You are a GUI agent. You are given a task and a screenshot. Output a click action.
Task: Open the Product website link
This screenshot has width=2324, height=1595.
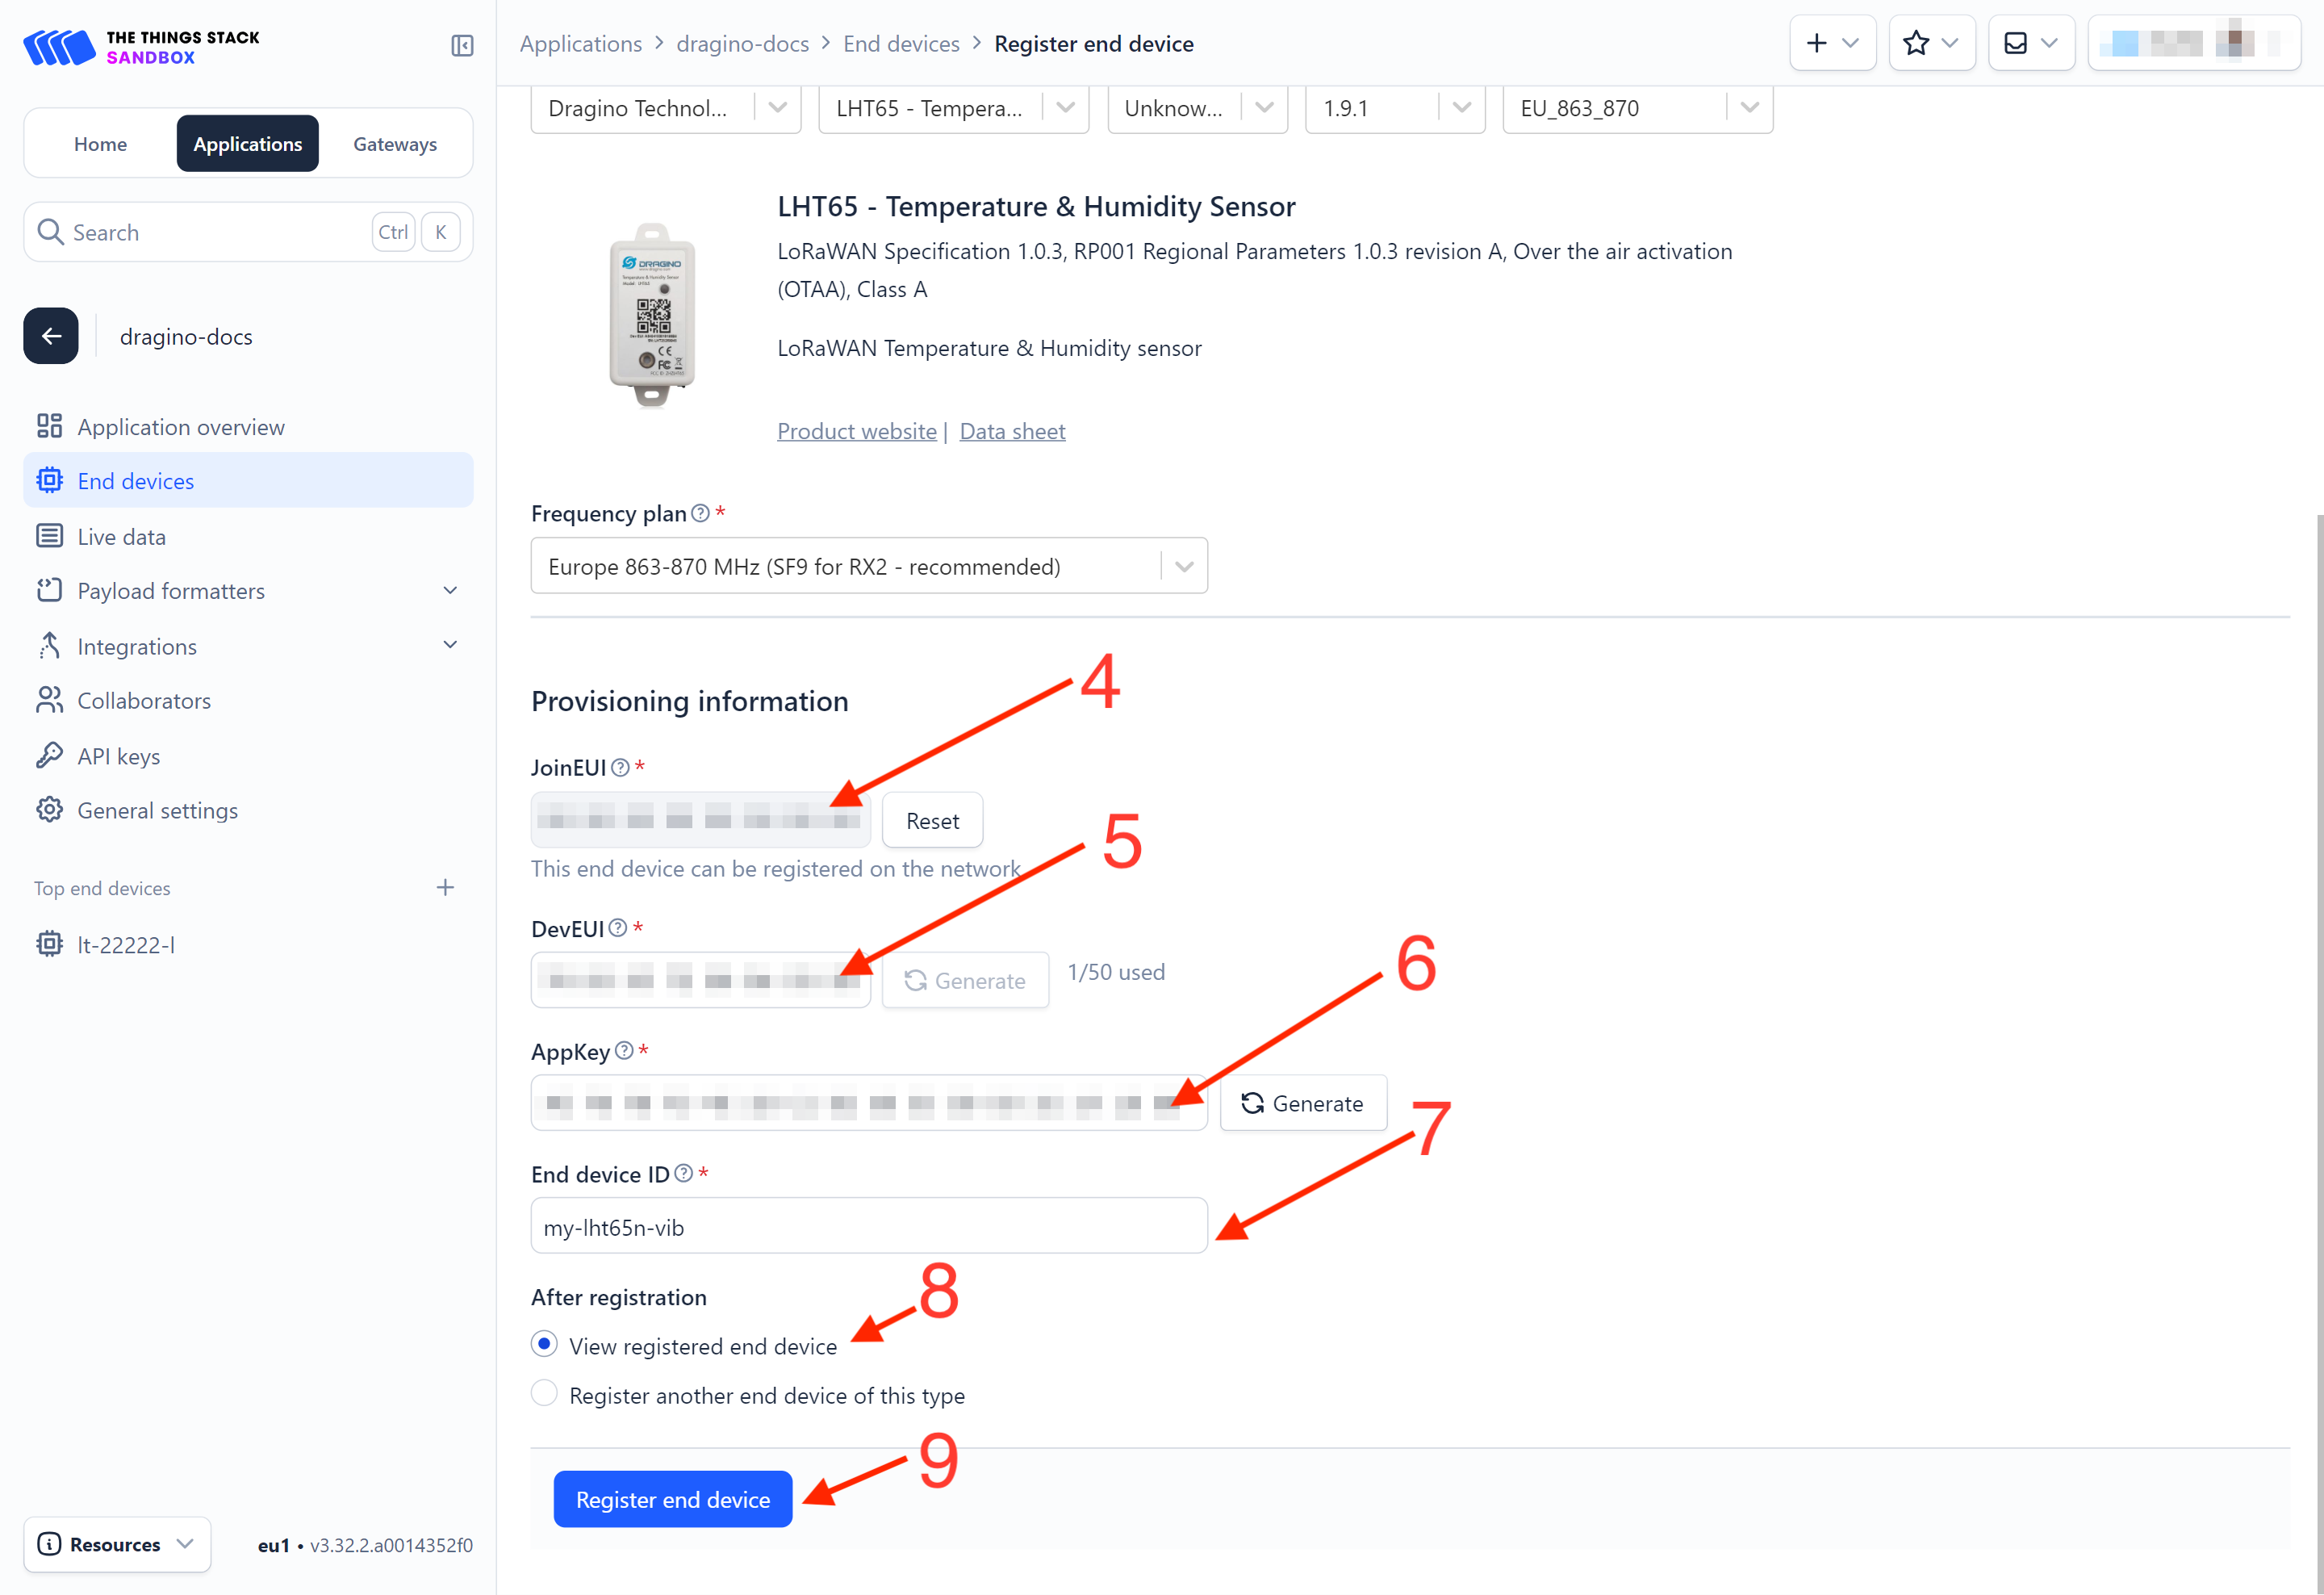coord(857,431)
